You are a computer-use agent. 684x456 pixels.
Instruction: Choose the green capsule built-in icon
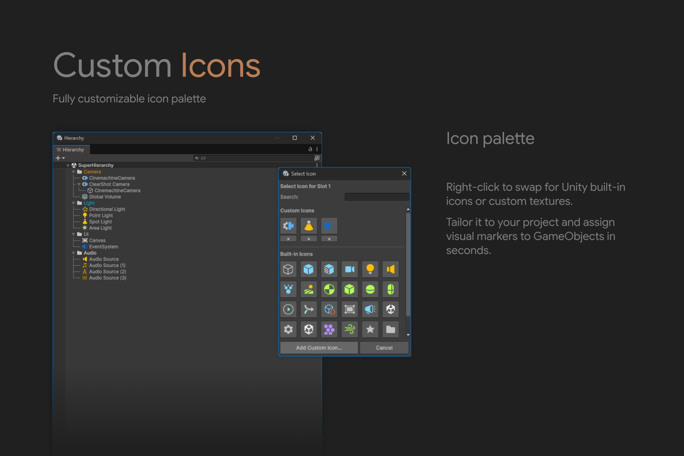point(391,289)
